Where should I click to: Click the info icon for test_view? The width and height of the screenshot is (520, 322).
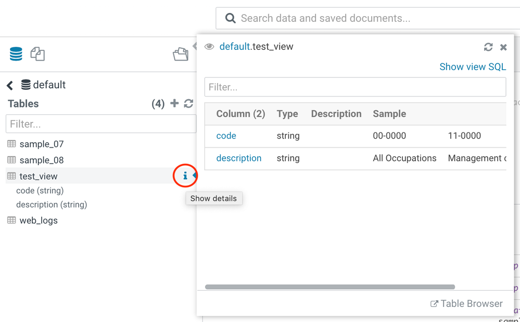(x=185, y=176)
